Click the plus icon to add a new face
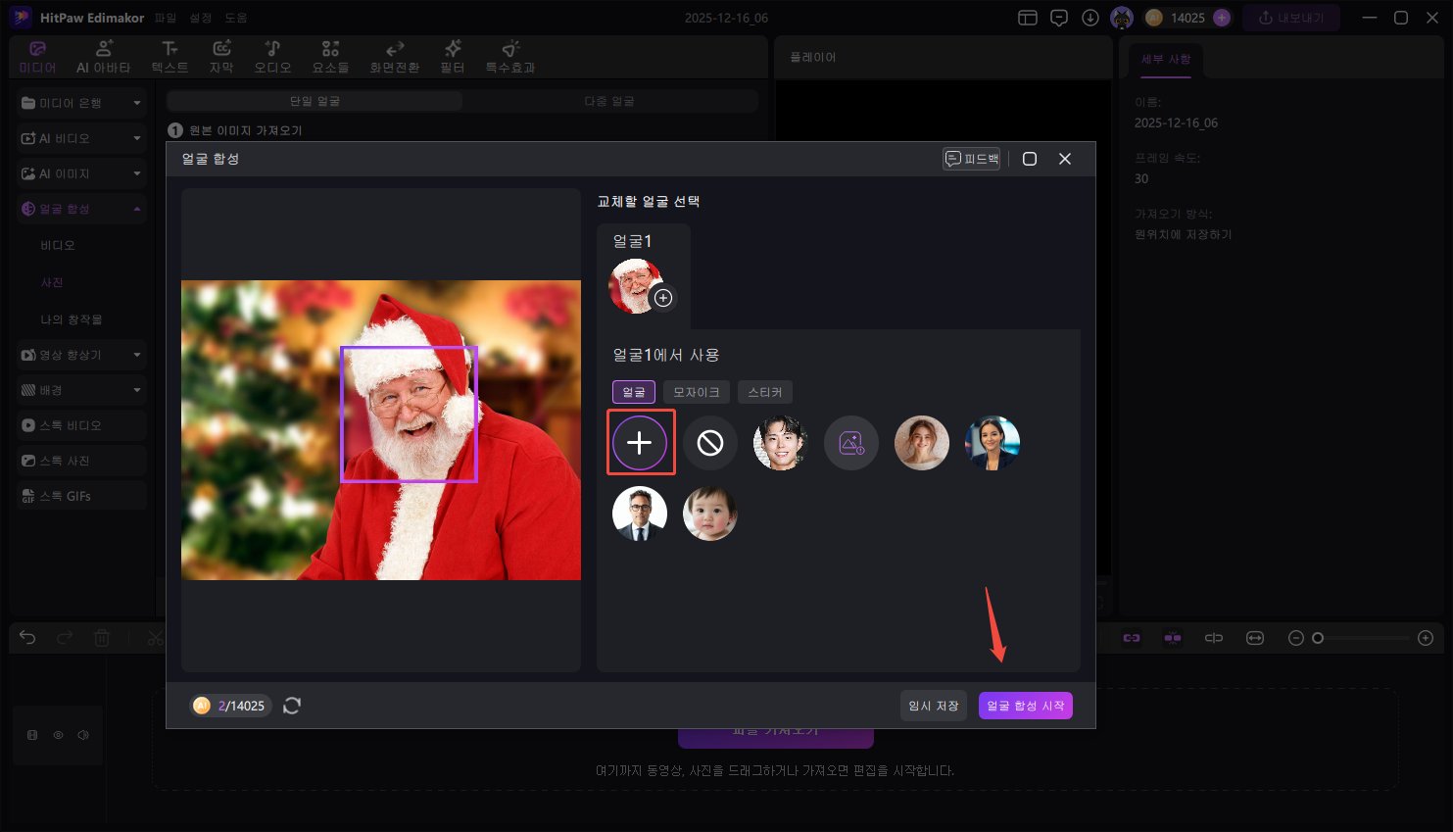1453x832 pixels. pyautogui.click(x=641, y=443)
